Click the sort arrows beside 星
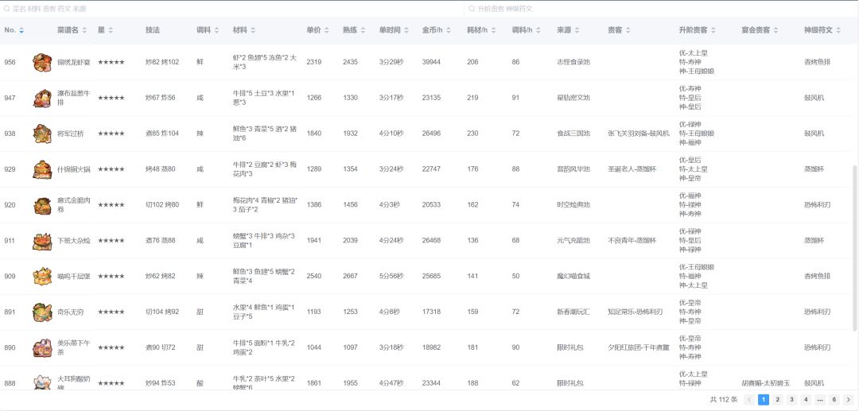Image resolution: width=859 pixels, height=411 pixels. [111, 31]
